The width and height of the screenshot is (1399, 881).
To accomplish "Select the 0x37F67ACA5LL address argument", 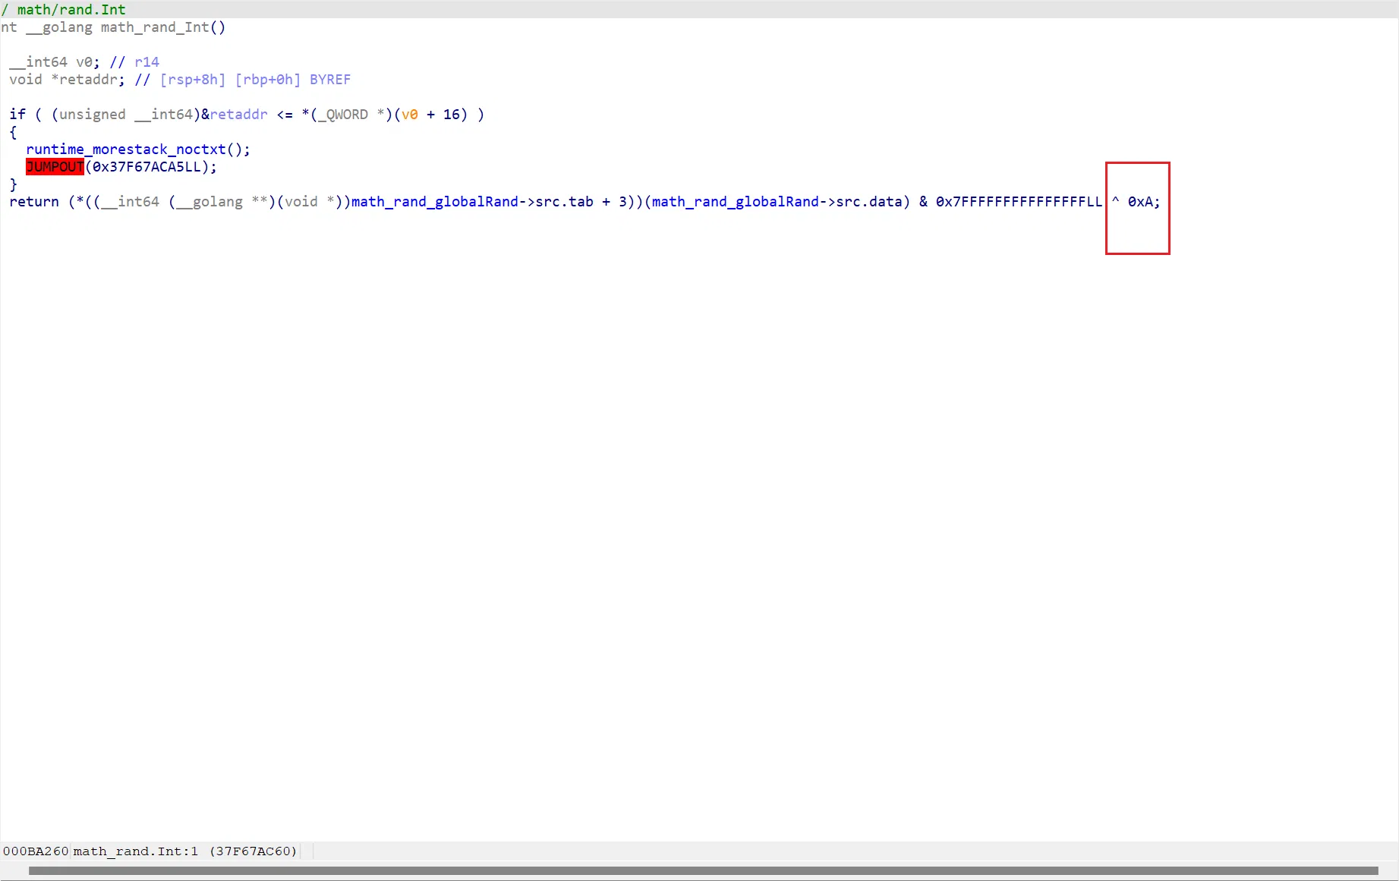I will (x=147, y=167).
